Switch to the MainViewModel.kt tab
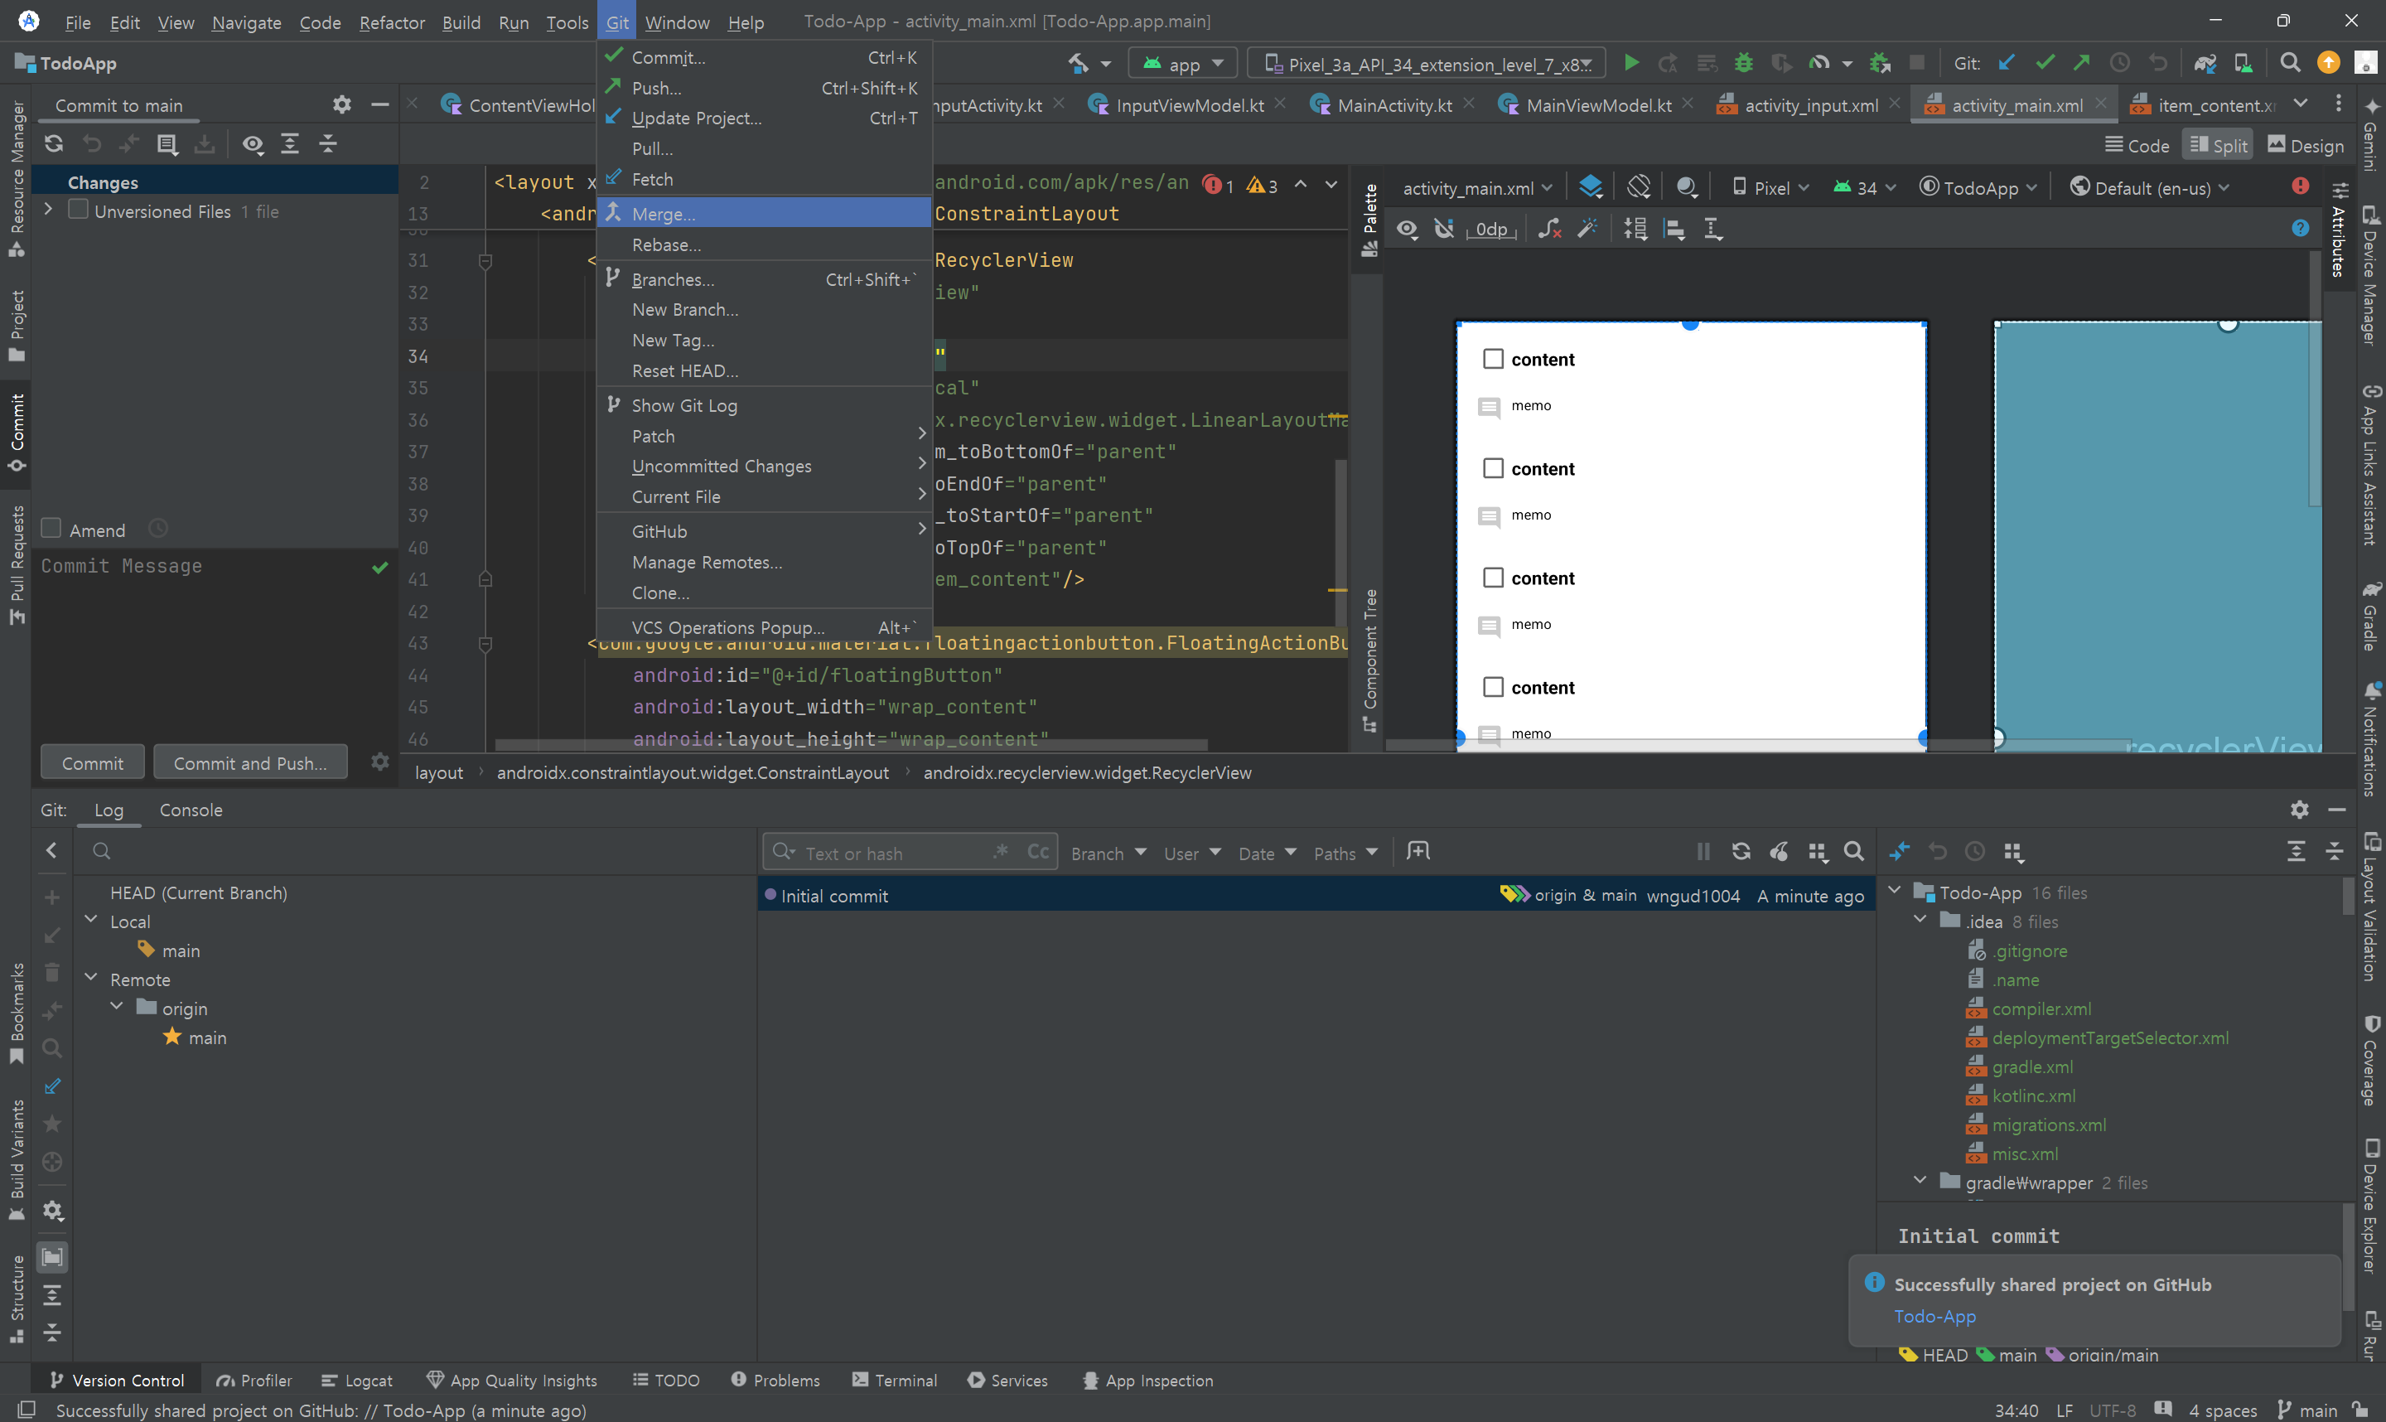2386x1422 pixels. coord(1597,105)
